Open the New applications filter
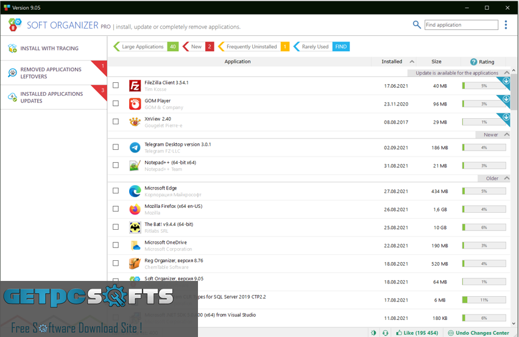Viewport: 519px width, 337px height. point(198,47)
